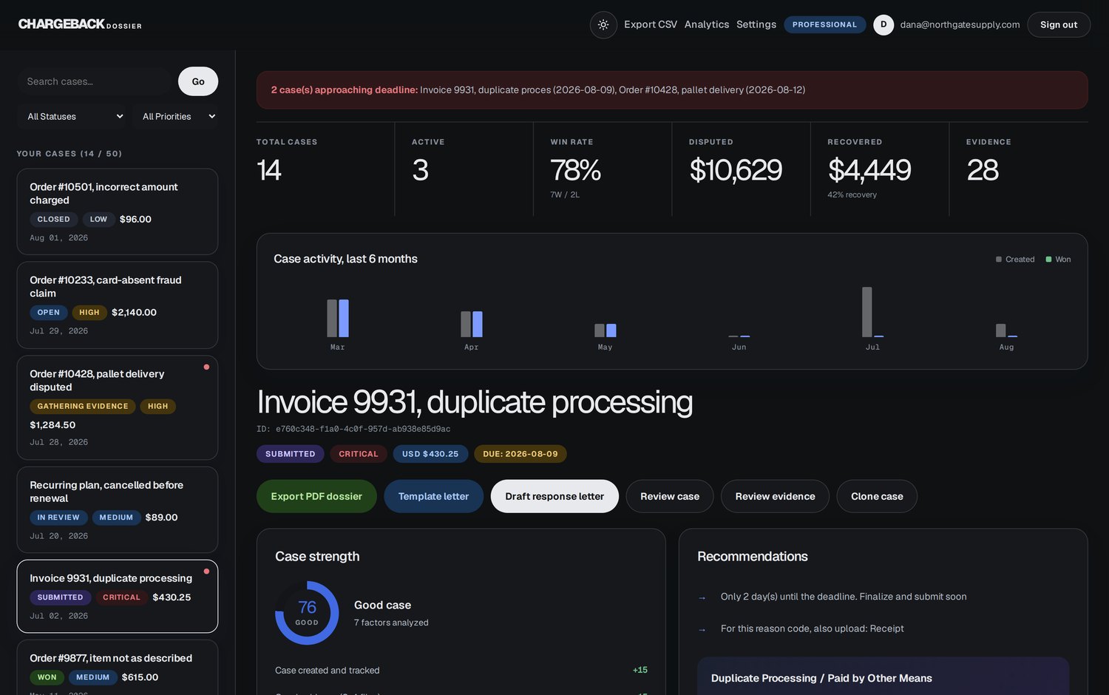This screenshot has width=1109, height=695.
Task: Click the Template letter button
Action: [x=433, y=496]
